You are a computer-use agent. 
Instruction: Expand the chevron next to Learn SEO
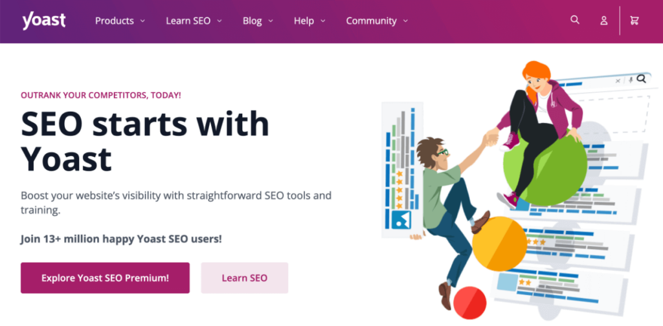pos(219,21)
